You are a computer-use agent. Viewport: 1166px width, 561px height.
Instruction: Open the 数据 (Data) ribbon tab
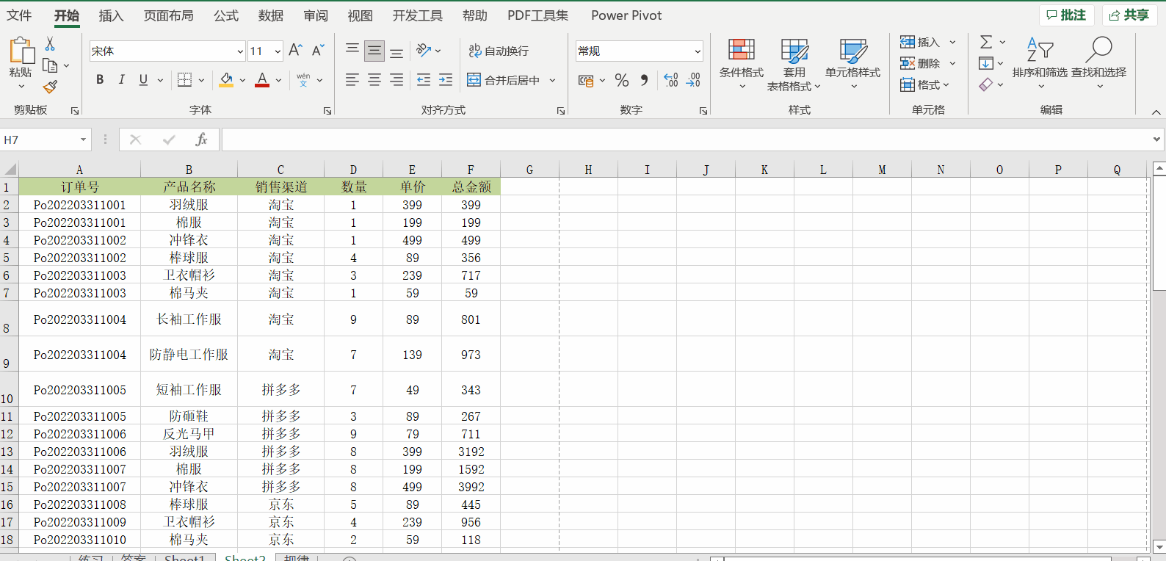click(270, 15)
